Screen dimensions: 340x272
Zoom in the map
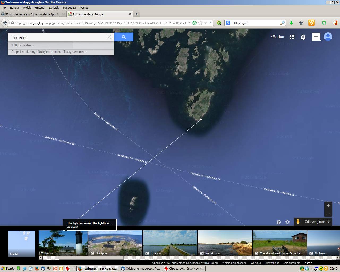coord(328,206)
